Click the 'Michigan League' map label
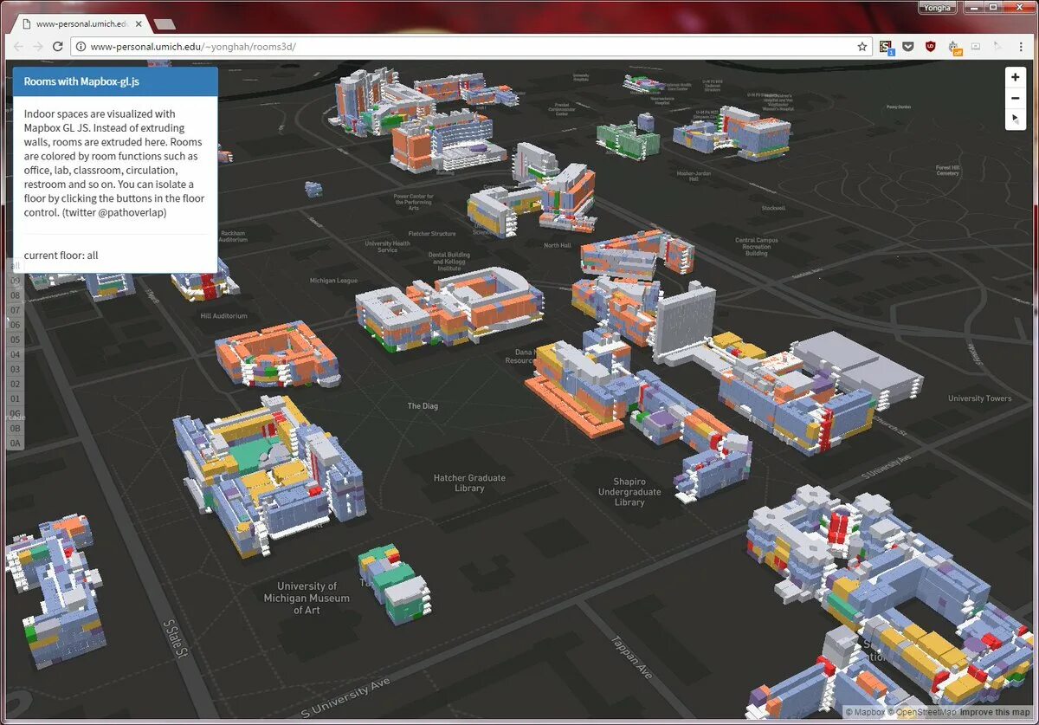 pos(333,281)
